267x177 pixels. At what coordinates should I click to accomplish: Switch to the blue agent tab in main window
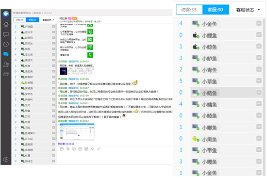[x=33, y=20]
